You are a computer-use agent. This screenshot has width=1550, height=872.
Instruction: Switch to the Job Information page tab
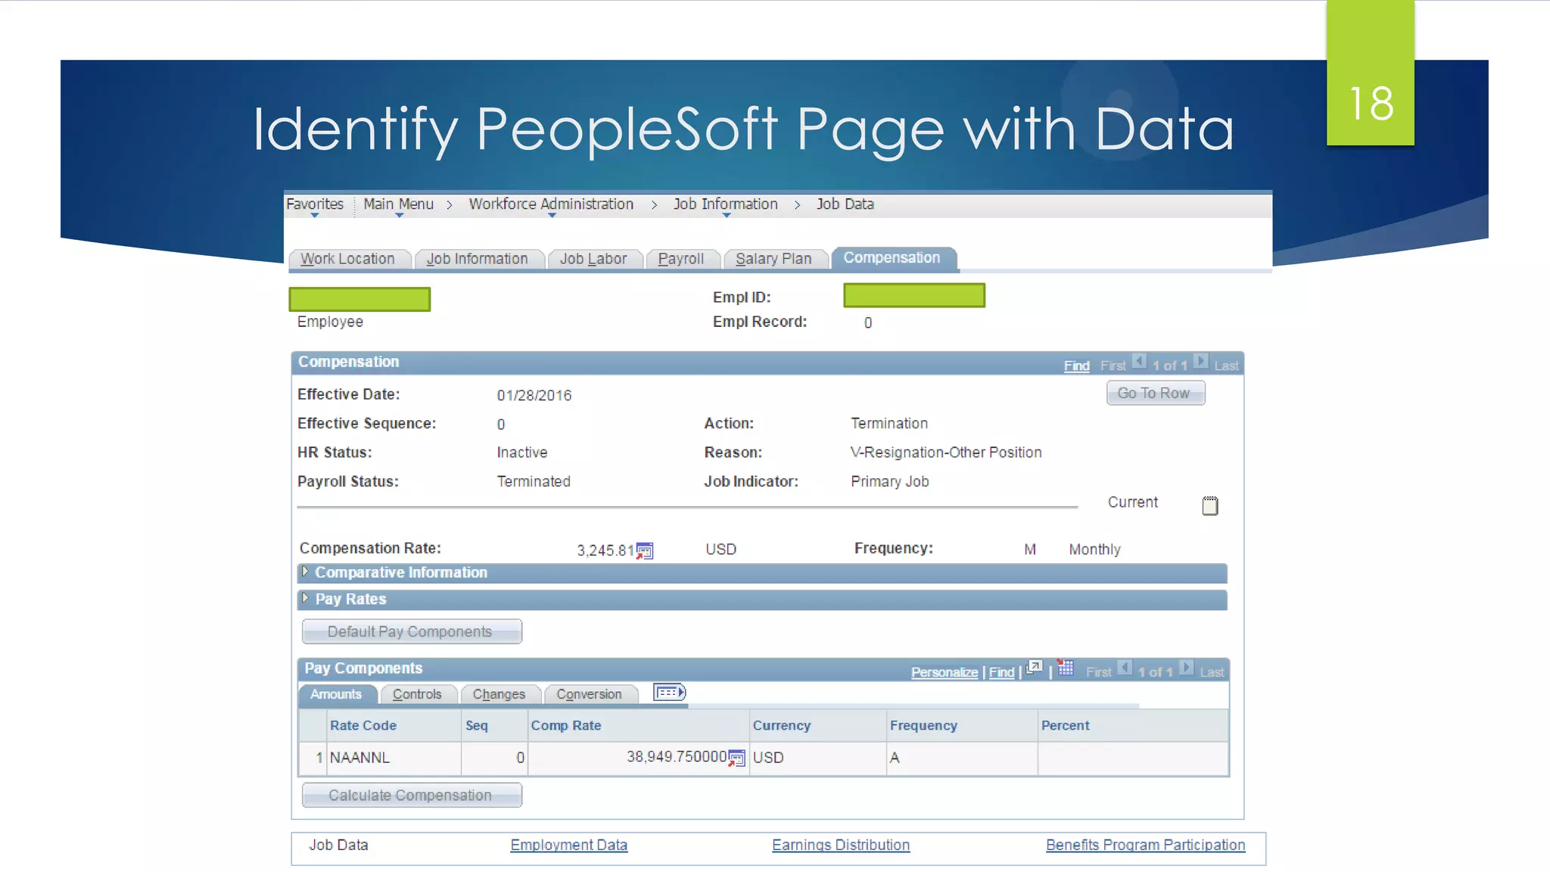[478, 259]
